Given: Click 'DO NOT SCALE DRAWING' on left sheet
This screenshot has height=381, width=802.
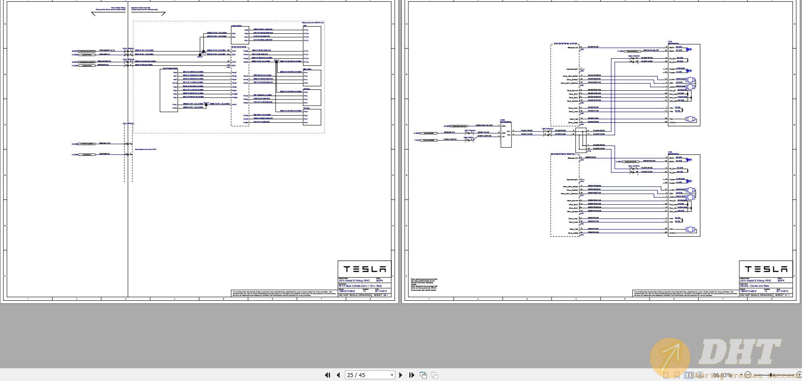Looking at the screenshot, I should click(355, 295).
